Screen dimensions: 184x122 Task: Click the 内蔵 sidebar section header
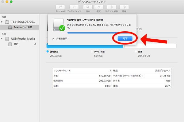click(4, 17)
